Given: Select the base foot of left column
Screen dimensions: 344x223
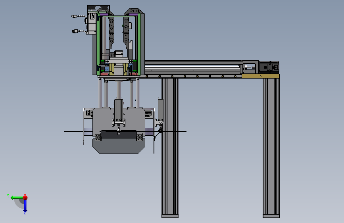Looking at the screenshot, I should click(170, 216).
